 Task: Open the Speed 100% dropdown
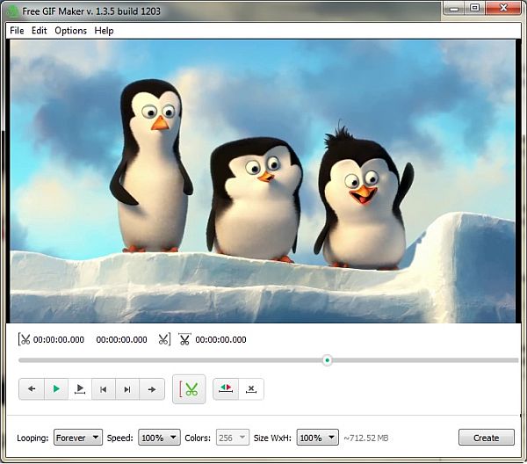159,438
